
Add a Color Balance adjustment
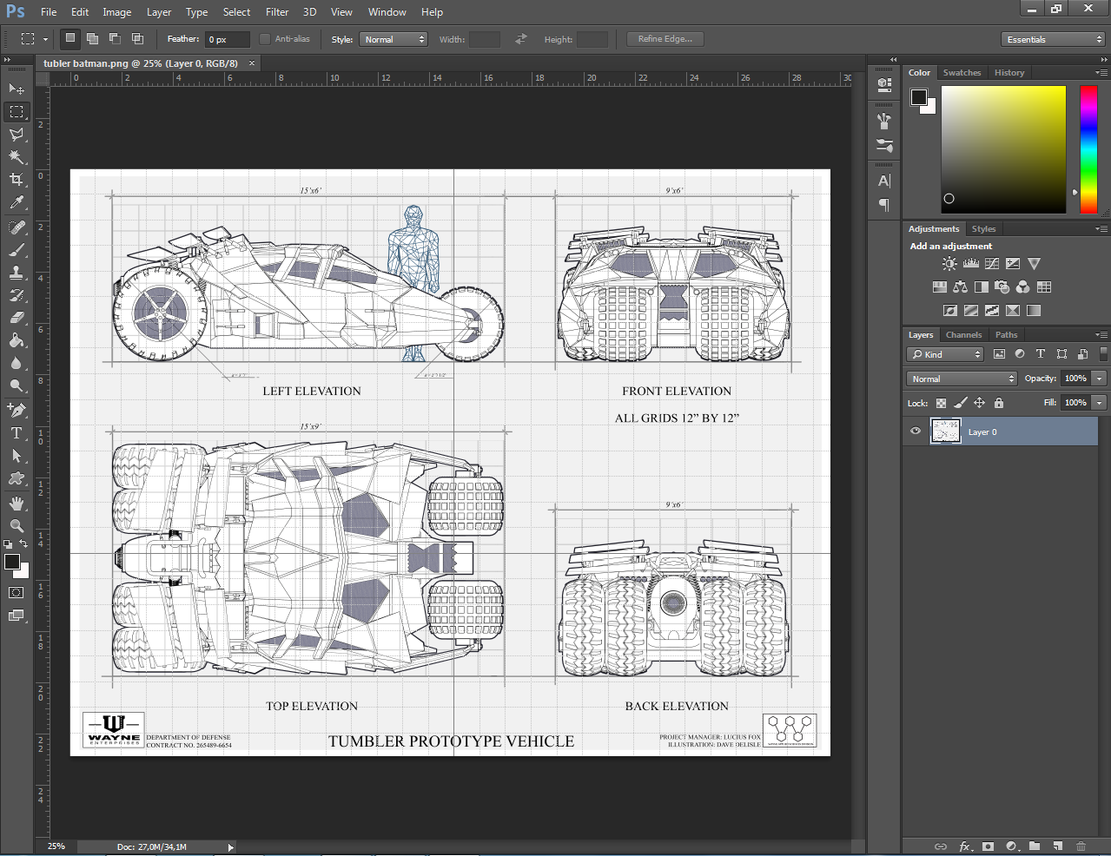tap(960, 286)
